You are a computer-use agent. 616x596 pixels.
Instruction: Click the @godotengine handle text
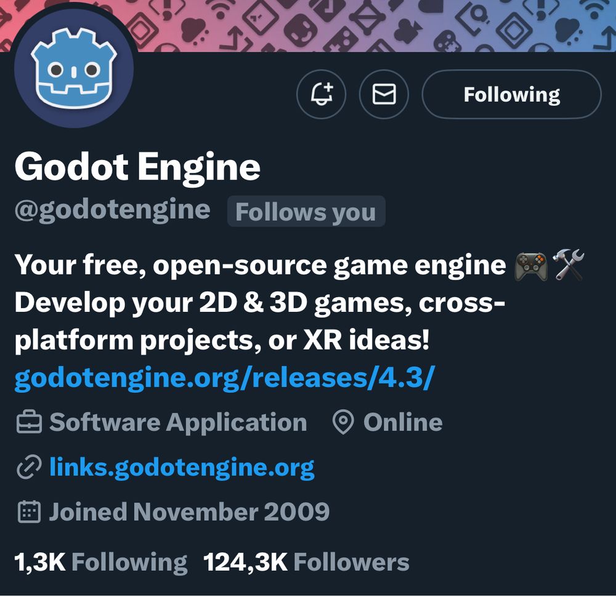tap(112, 211)
